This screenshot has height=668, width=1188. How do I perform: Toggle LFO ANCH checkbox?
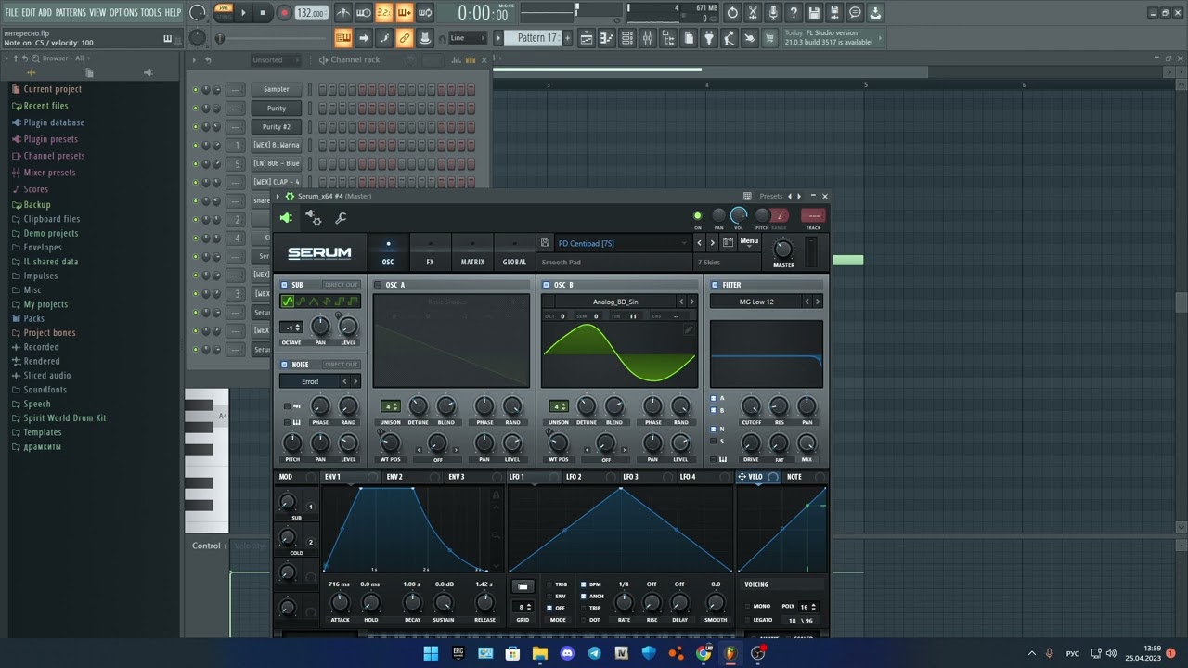click(584, 597)
